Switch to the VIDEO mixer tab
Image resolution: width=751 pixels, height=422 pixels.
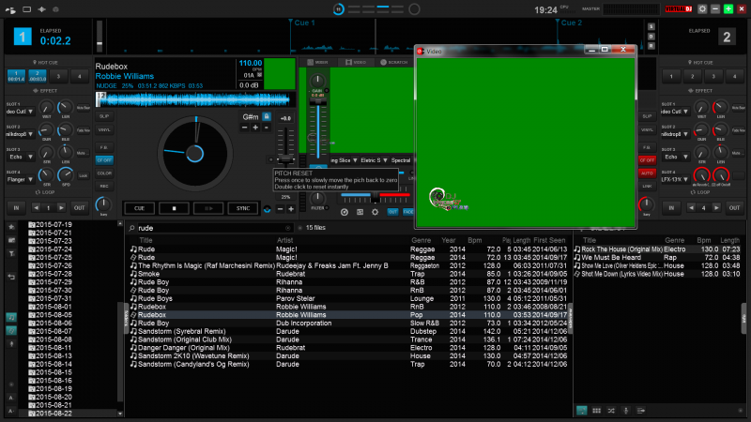point(358,61)
